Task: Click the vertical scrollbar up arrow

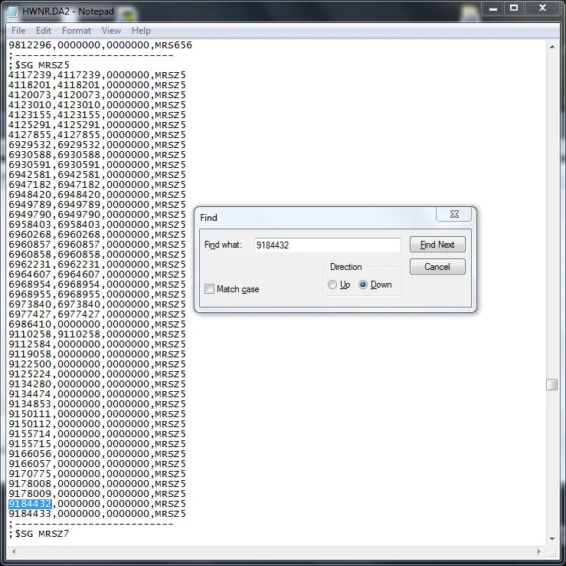Action: point(551,45)
